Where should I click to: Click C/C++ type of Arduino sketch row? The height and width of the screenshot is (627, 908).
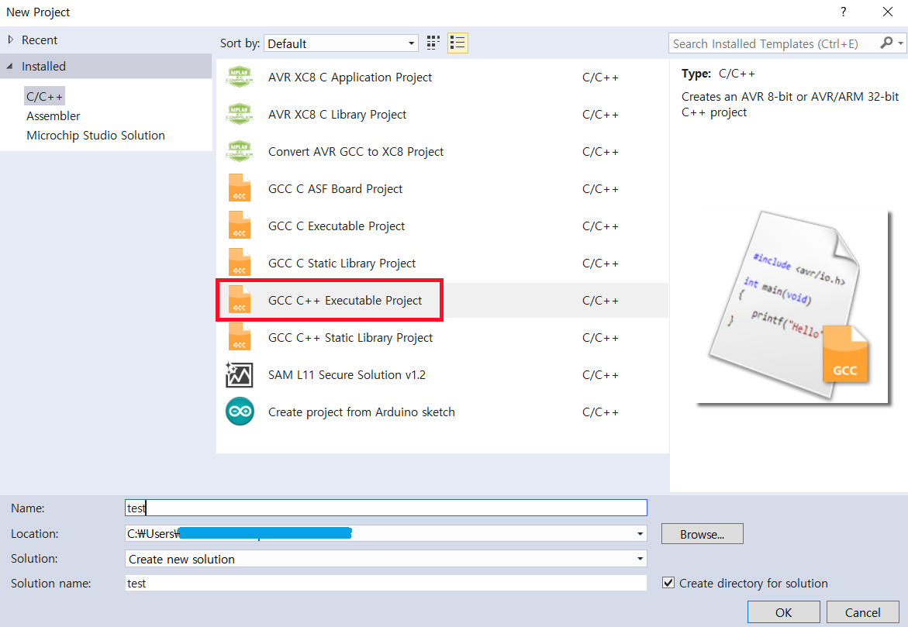point(600,412)
